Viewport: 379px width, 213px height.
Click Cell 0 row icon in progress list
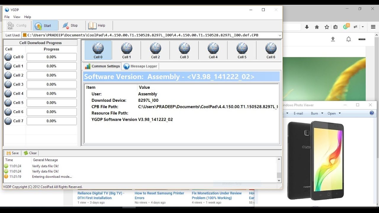tap(8, 57)
